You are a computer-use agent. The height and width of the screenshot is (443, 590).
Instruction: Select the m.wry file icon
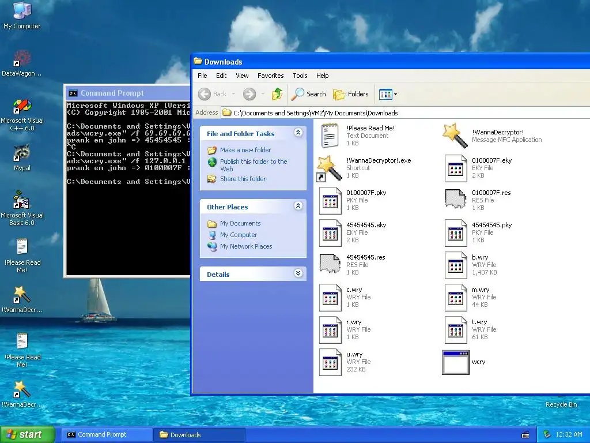click(x=456, y=298)
